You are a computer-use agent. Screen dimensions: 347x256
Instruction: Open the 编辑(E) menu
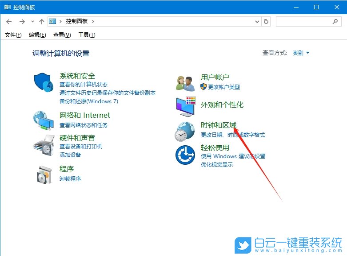(x=37, y=35)
